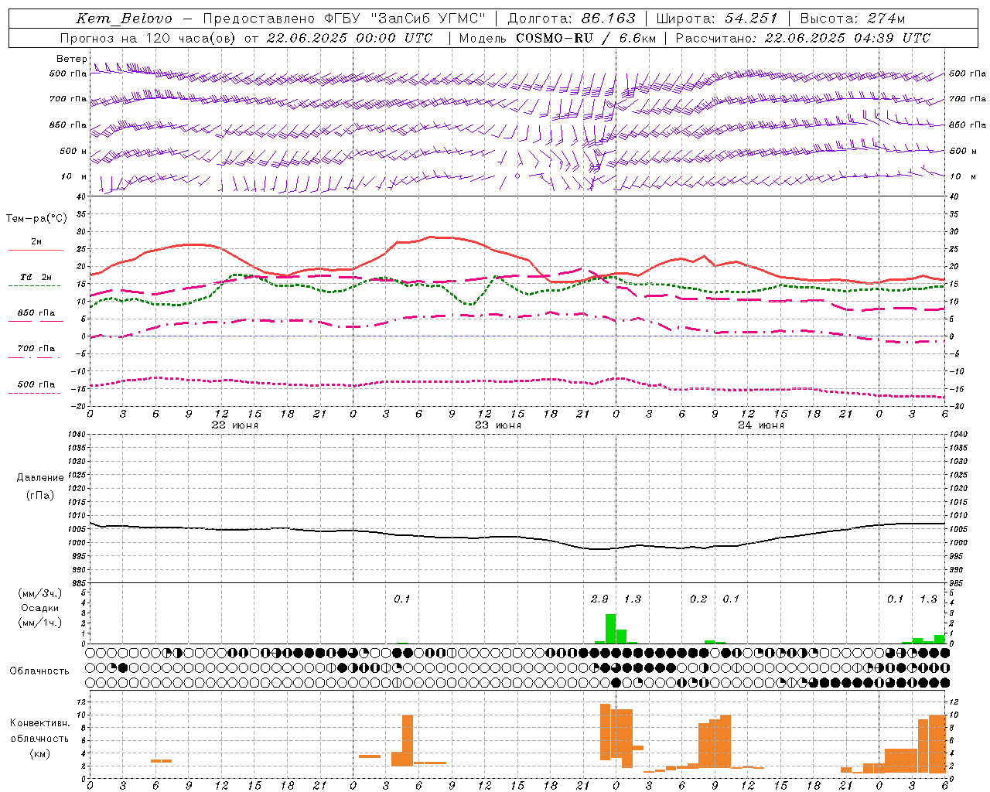Click the '2м' temperature legend entry
990x792 pixels.
pos(36,241)
